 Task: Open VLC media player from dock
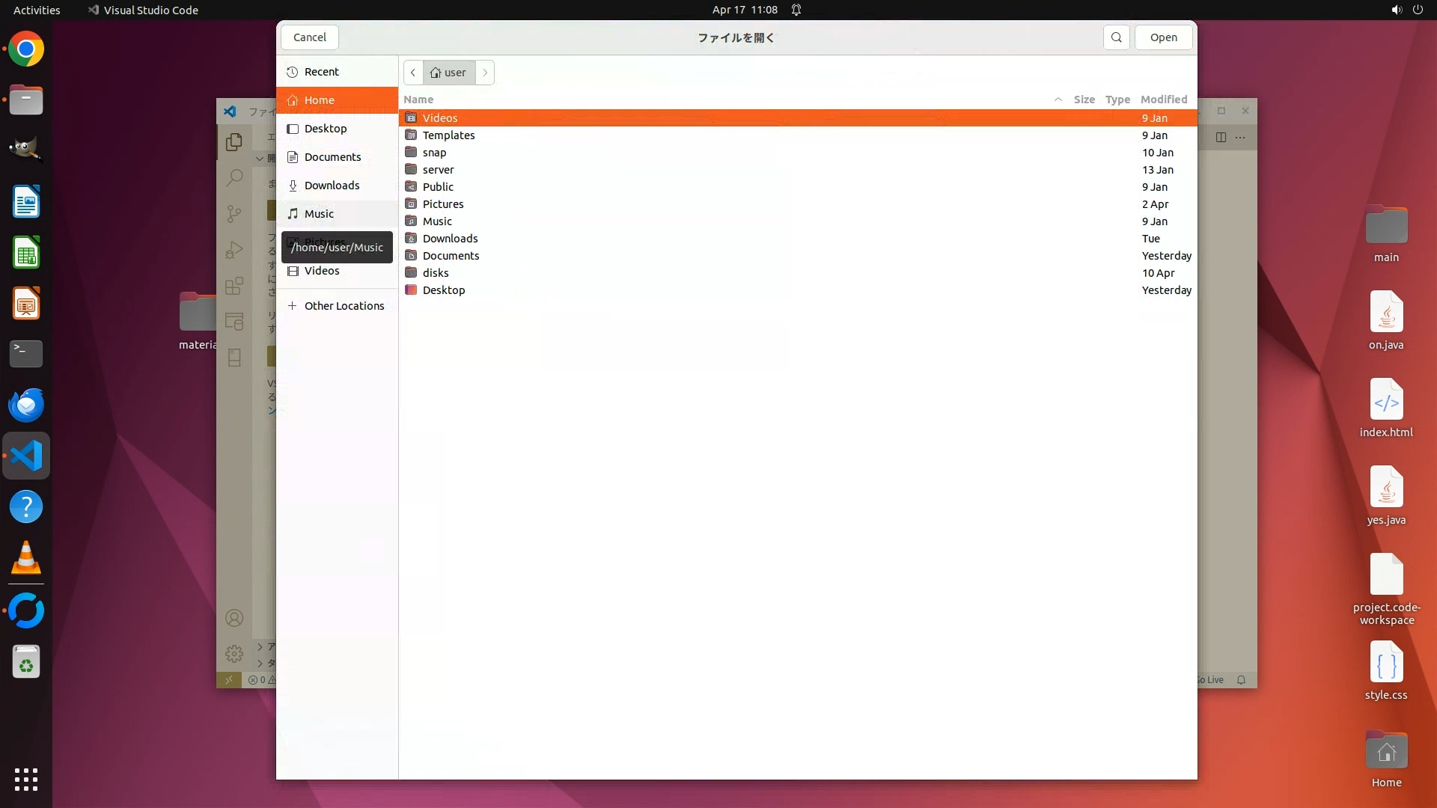26,558
